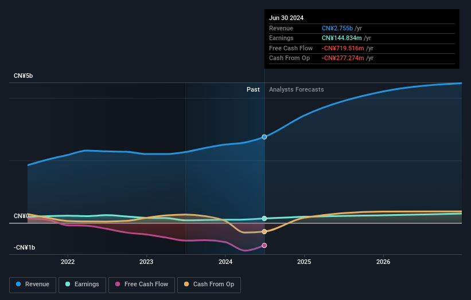Click the Free Cash Flow label in tooltip
This screenshot has height=300, width=471.
(291, 48)
